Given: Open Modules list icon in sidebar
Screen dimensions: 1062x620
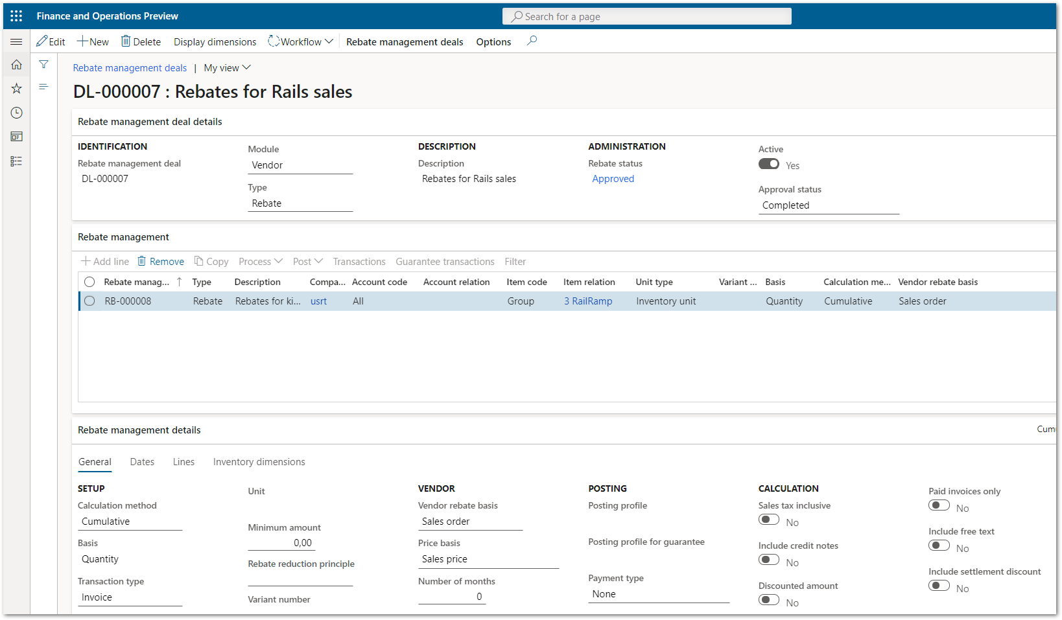Looking at the screenshot, I should click(16, 161).
